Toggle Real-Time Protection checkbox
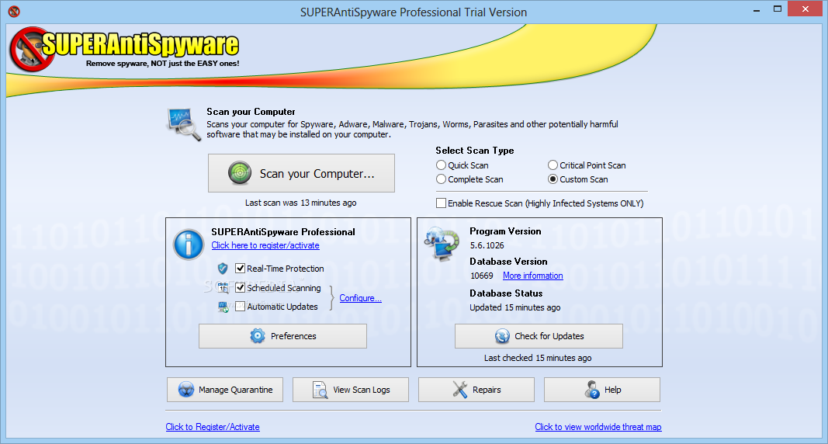Screen dimensions: 828x444 241,269
